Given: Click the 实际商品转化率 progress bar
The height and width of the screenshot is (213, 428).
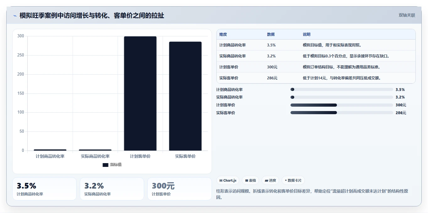Looking at the screenshot, I should (x=342, y=97).
